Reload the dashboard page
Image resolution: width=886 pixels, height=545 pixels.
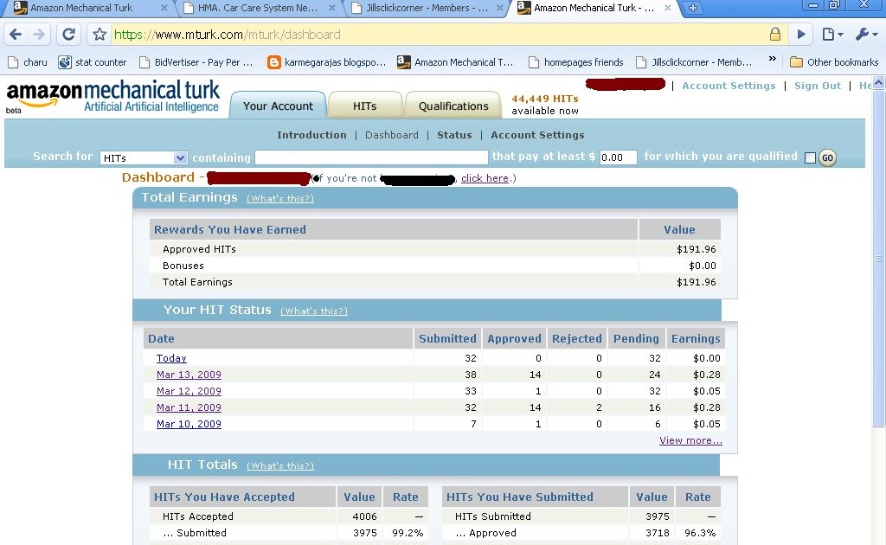pos(68,35)
